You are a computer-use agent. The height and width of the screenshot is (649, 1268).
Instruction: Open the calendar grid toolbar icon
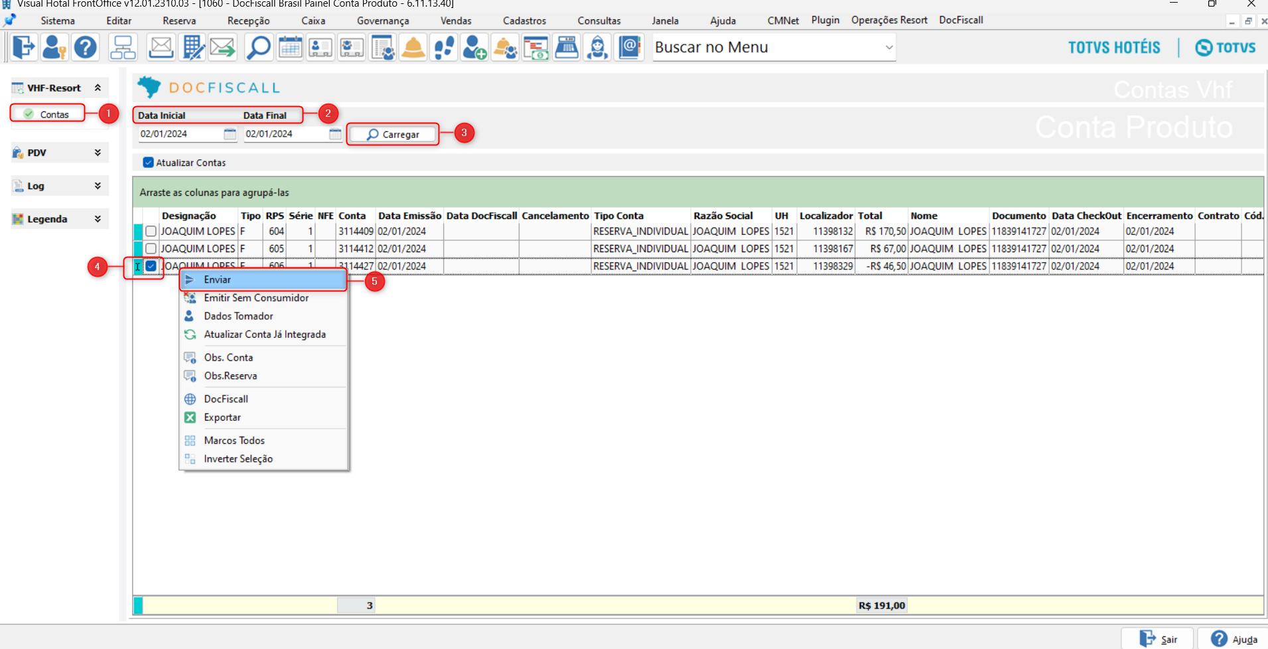pyautogui.click(x=290, y=47)
